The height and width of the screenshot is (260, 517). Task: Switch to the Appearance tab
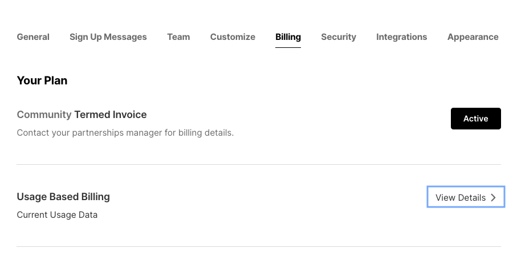point(473,37)
